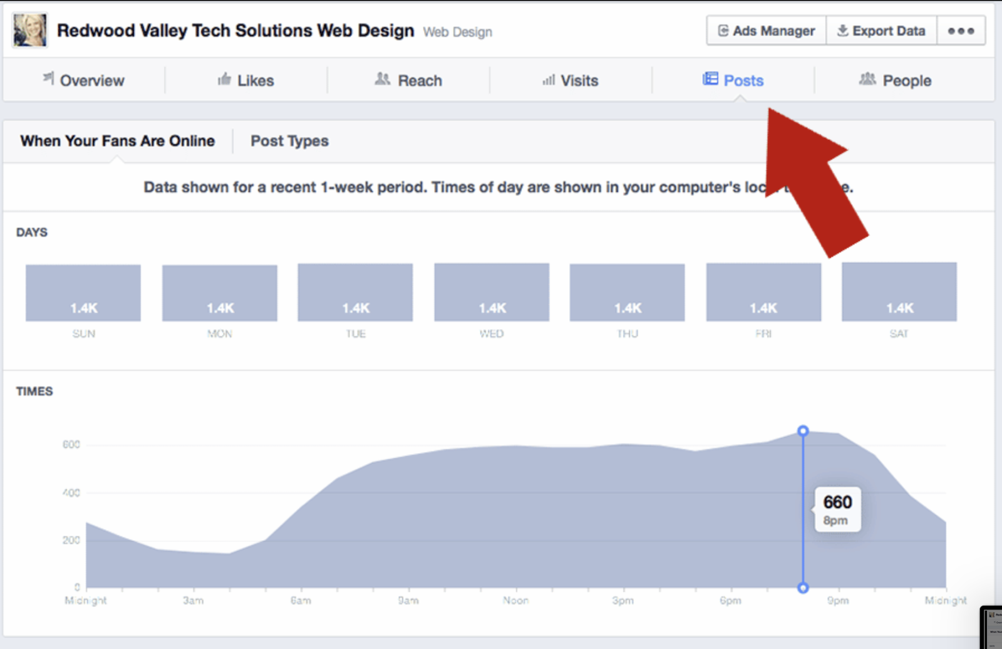Viewport: 1002px width, 649px height.
Task: Select the SAT day bar
Action: click(x=899, y=292)
